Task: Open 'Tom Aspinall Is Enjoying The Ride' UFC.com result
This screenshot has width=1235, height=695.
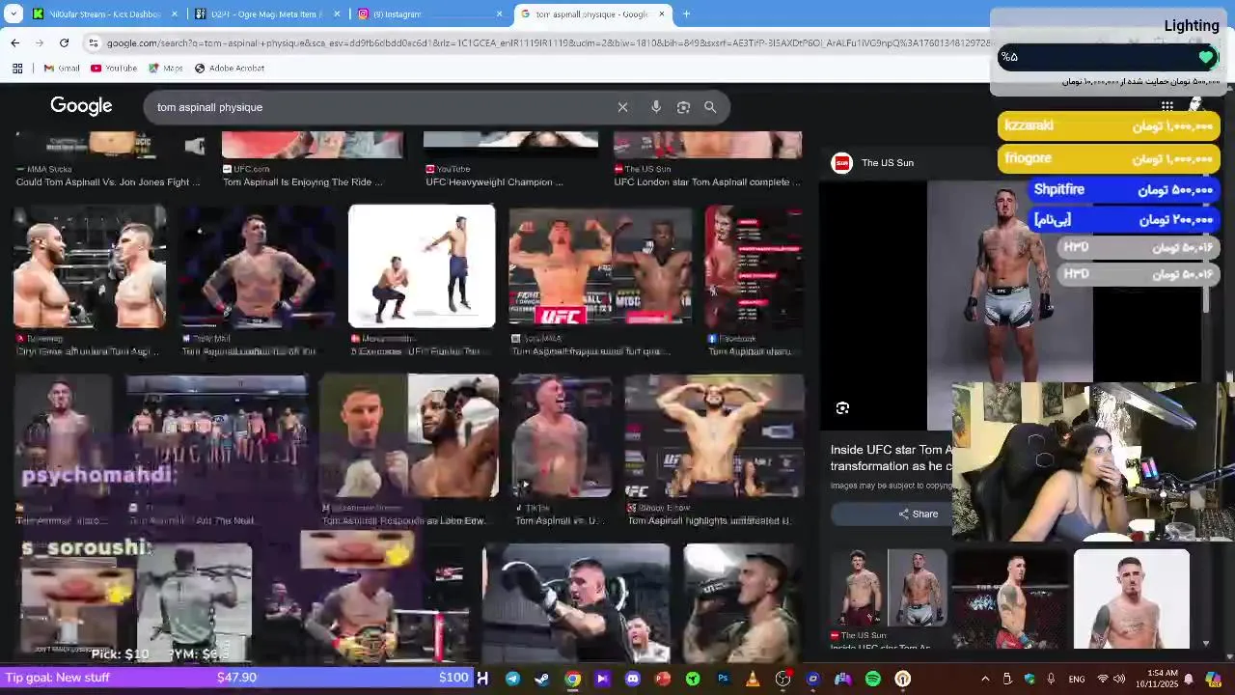Action: point(303,181)
